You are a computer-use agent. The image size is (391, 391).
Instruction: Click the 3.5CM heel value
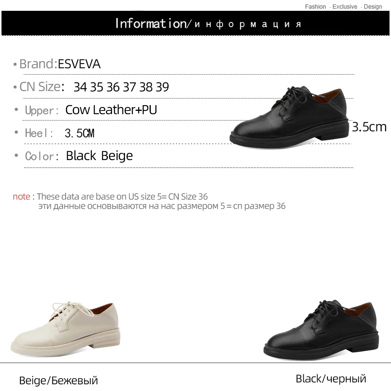pyautogui.click(x=79, y=133)
